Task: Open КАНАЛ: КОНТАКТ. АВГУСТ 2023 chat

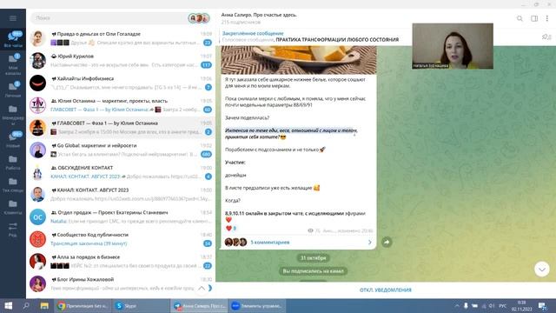Action: click(x=121, y=195)
